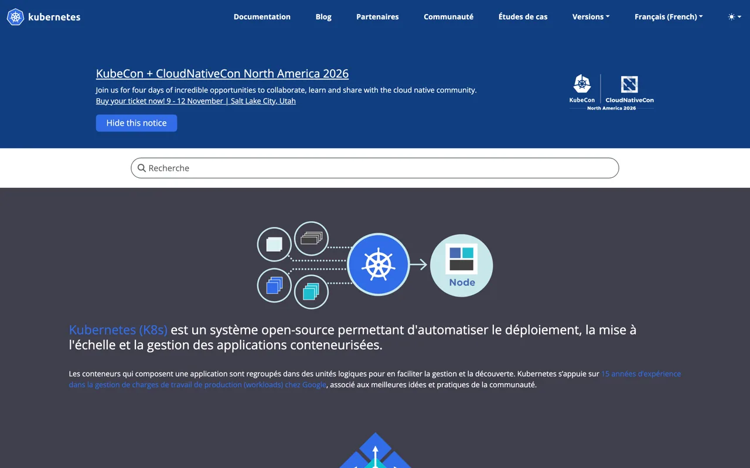Click the KubeCon logo in the banner
Screen dimensions: 750x468
[582, 89]
